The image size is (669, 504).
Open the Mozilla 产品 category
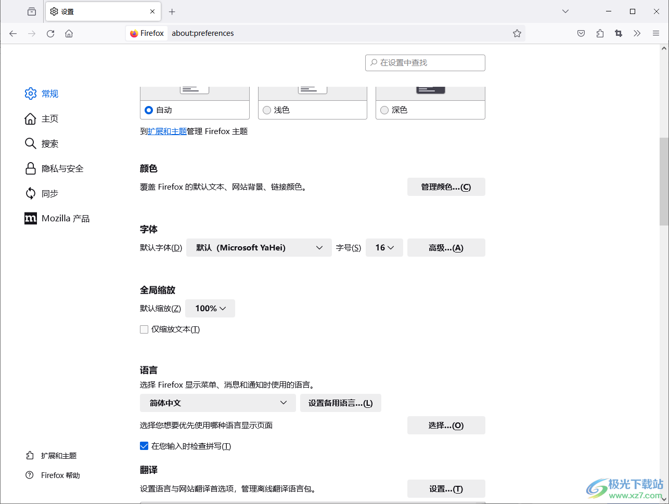[x=57, y=218]
